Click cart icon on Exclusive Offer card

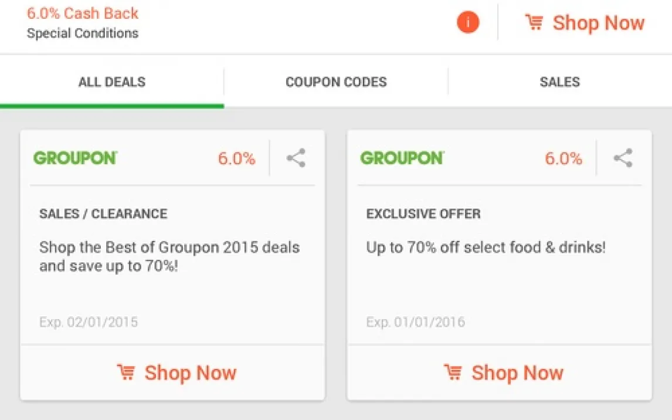pyautogui.click(x=452, y=372)
